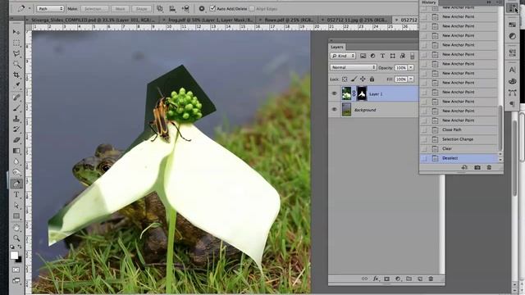
Task: Select the Dodge tool
Action: point(16,172)
